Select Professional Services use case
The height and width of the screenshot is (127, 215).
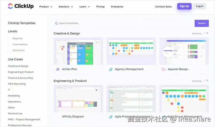(20, 125)
